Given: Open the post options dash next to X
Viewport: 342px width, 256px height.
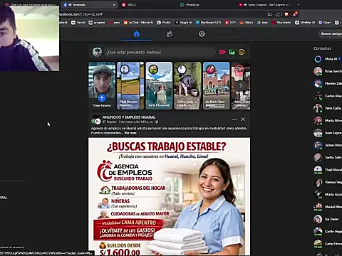Looking at the screenshot, I should coord(234,119).
